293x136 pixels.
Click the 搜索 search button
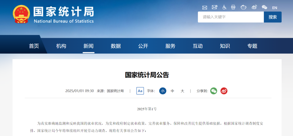coord(273,17)
